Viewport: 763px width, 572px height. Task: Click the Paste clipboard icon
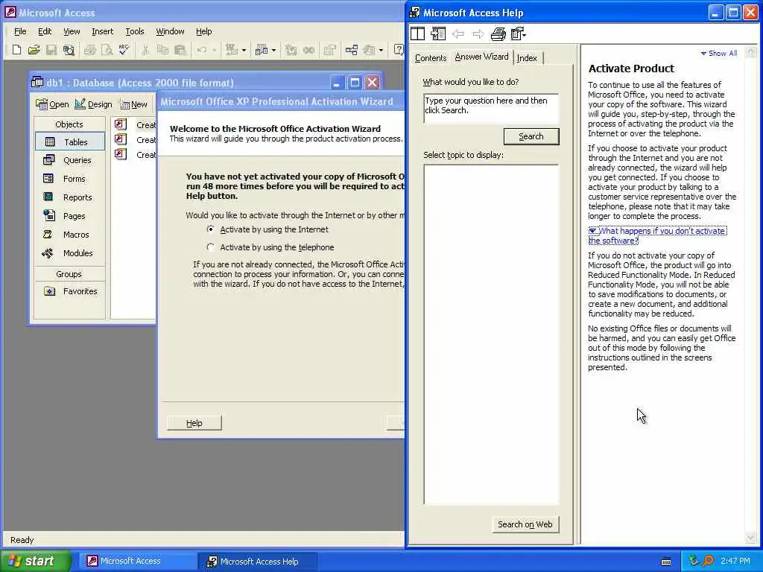[x=180, y=50]
